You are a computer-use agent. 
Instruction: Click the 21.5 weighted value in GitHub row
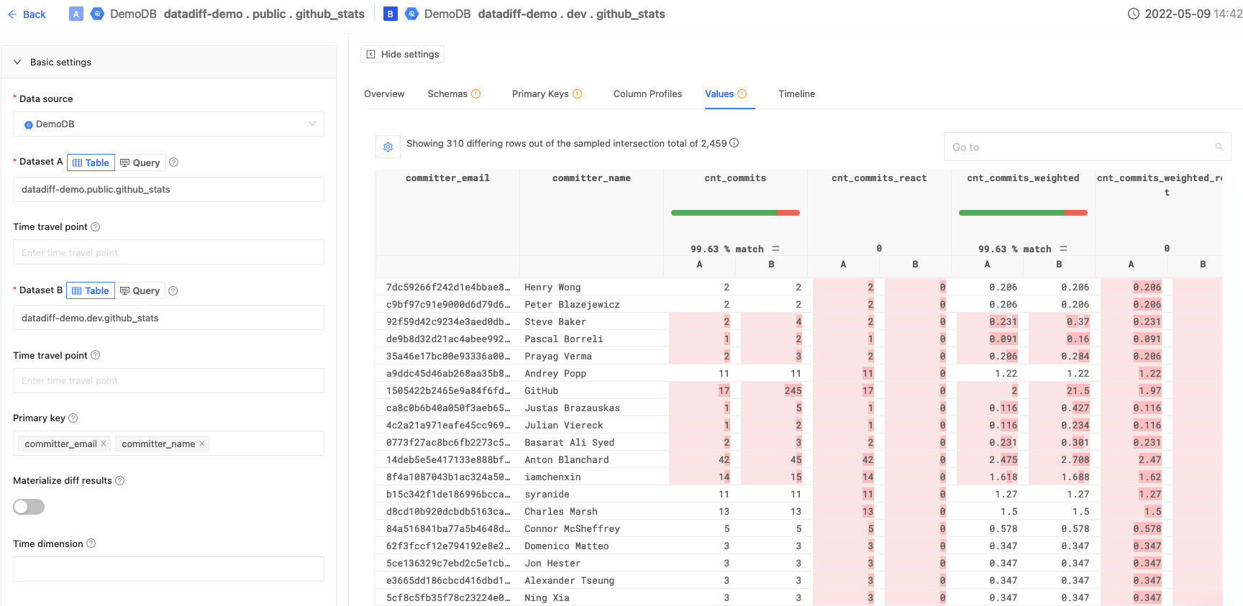pyautogui.click(x=1078, y=391)
